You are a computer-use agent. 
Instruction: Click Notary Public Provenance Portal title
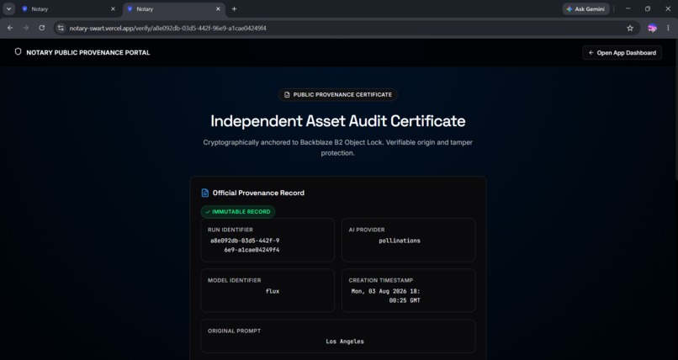point(88,53)
